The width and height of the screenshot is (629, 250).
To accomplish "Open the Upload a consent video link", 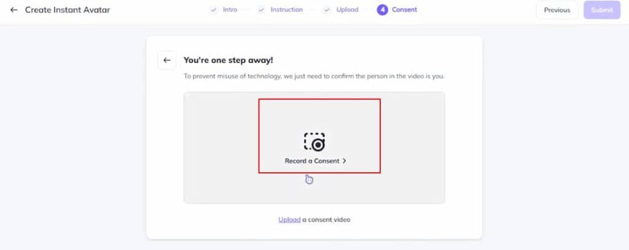I will click(289, 219).
